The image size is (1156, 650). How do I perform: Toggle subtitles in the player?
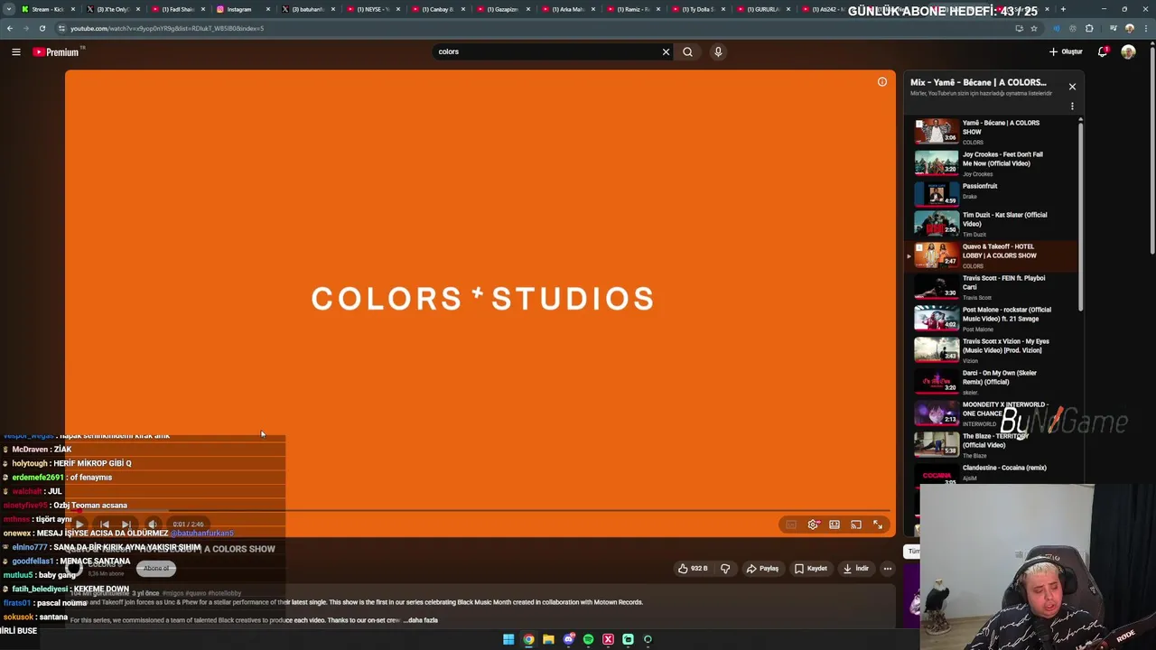(791, 525)
